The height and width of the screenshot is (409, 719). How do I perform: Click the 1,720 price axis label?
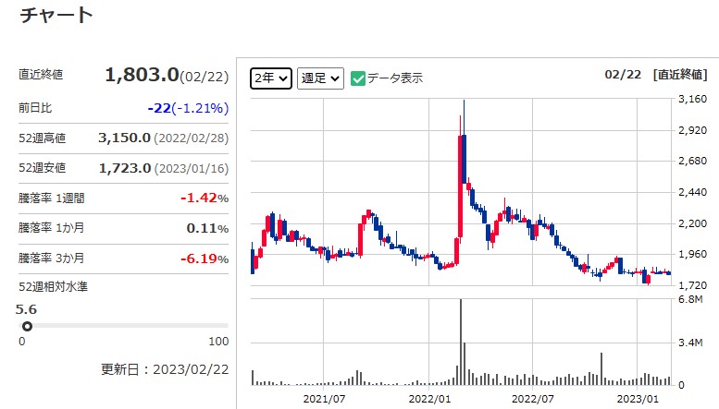click(692, 285)
